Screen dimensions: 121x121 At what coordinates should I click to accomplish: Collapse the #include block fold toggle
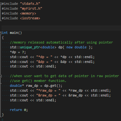[x=1, y=4]
